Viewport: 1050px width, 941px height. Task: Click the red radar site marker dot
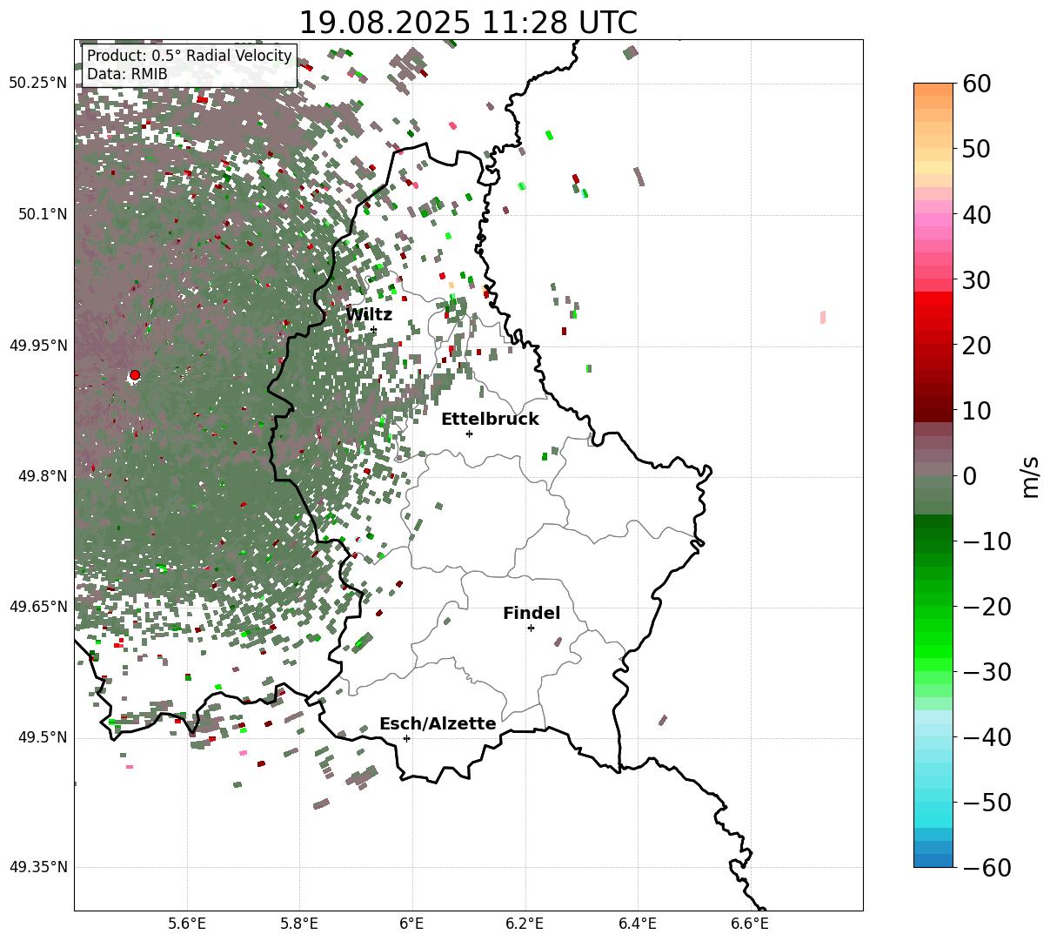pos(134,375)
